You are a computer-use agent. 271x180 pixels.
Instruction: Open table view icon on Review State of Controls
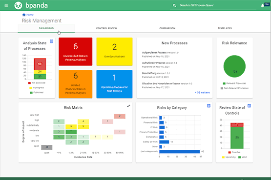click(249, 106)
